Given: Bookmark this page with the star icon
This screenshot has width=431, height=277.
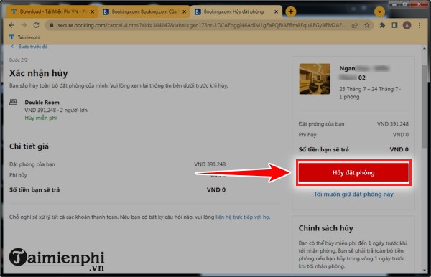Looking at the screenshot, I should point(366,25).
